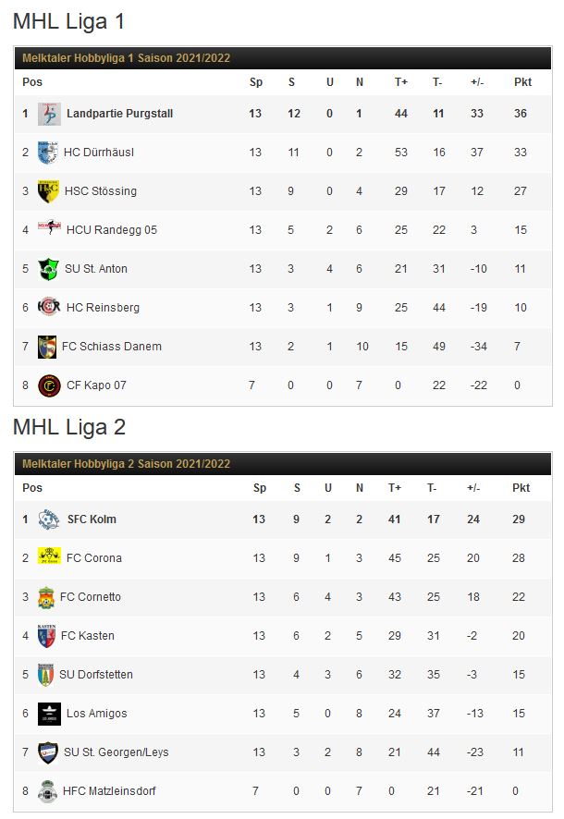Click the HC Dürrhäusl club crest

47,153
